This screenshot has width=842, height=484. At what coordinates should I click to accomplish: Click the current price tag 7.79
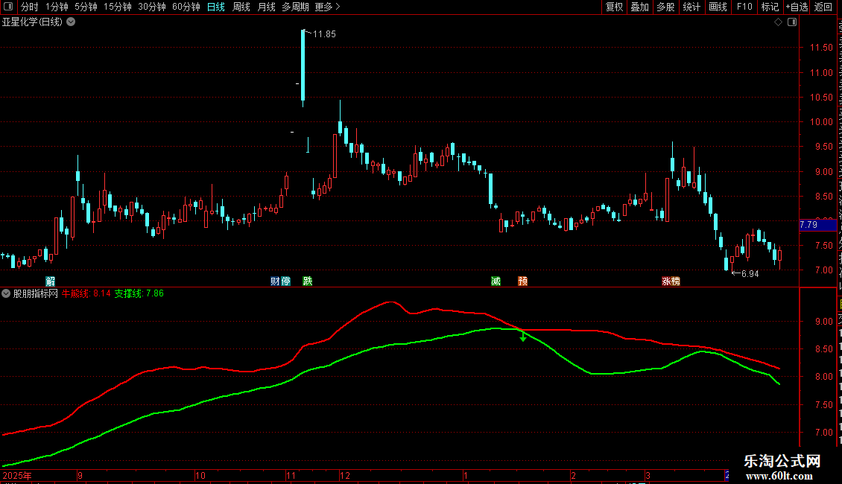click(817, 225)
